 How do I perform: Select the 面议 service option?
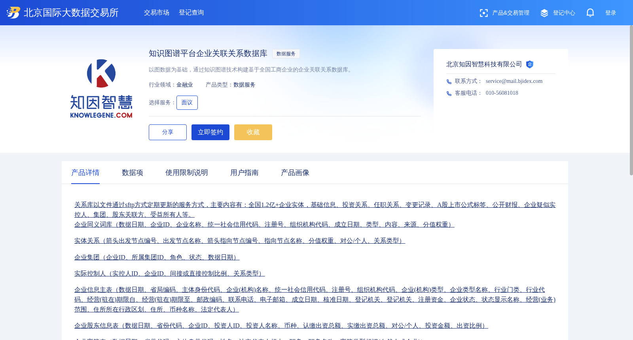187,103
